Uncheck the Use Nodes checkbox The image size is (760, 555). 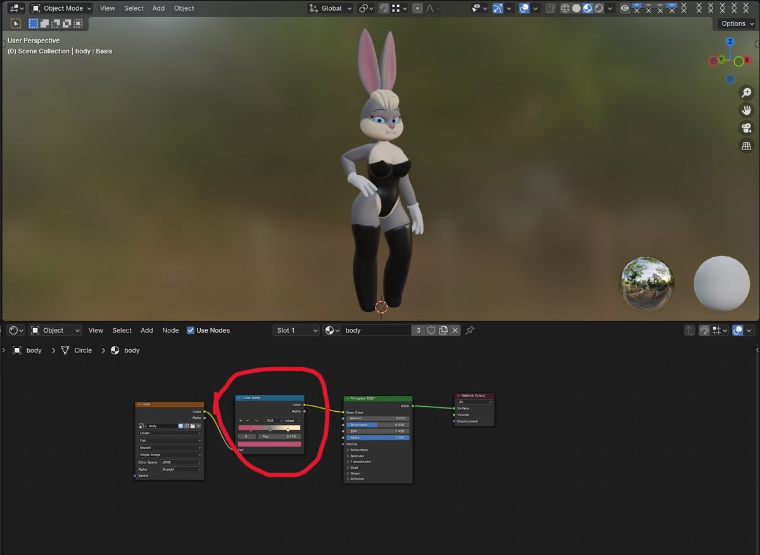coord(191,330)
